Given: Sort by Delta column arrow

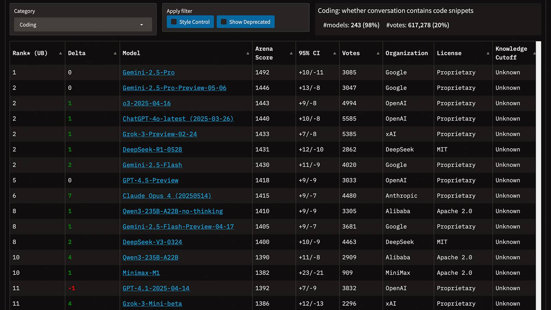Looking at the screenshot, I should click(115, 53).
